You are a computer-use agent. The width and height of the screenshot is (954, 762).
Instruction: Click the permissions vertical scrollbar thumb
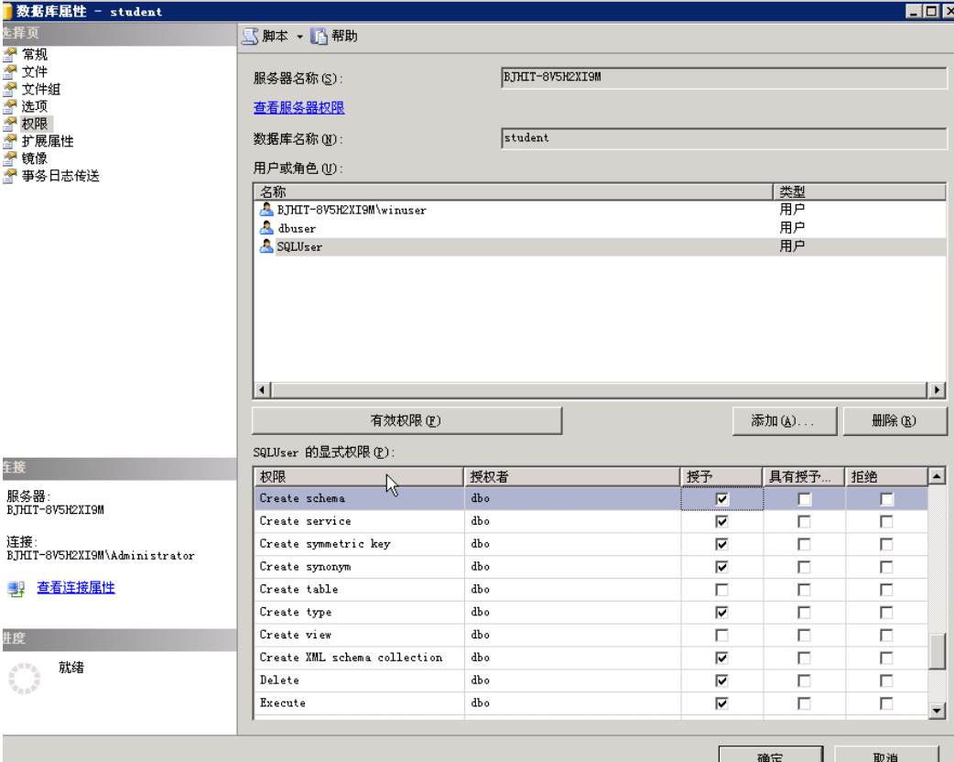click(937, 651)
